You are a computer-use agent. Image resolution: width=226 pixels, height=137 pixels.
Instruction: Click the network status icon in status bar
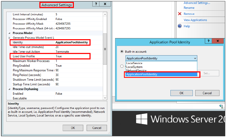click(x=221, y=106)
